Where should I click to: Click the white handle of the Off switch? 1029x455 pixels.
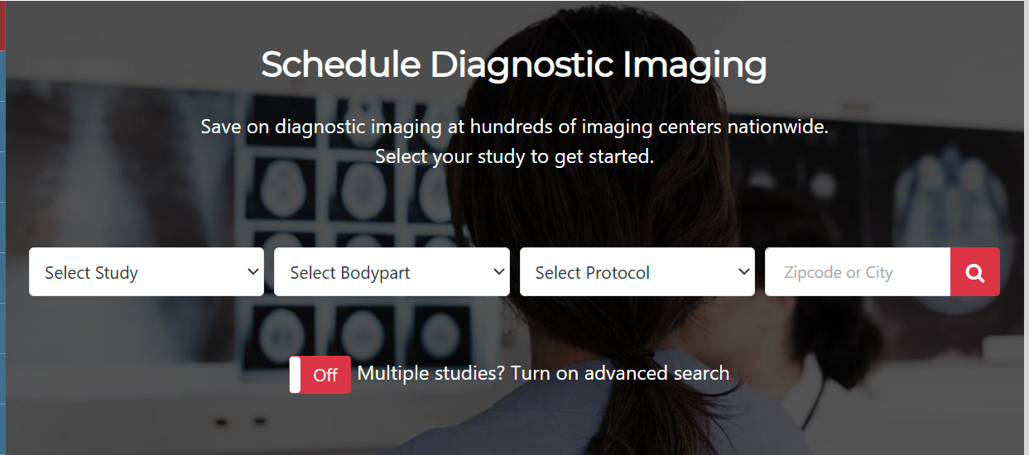[x=295, y=375]
